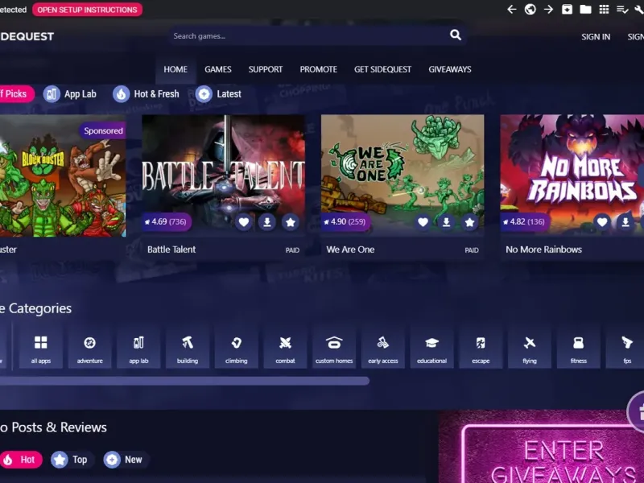This screenshot has height=483, width=644.
Task: Click the heart icon on We Are One
Action: coord(423,222)
